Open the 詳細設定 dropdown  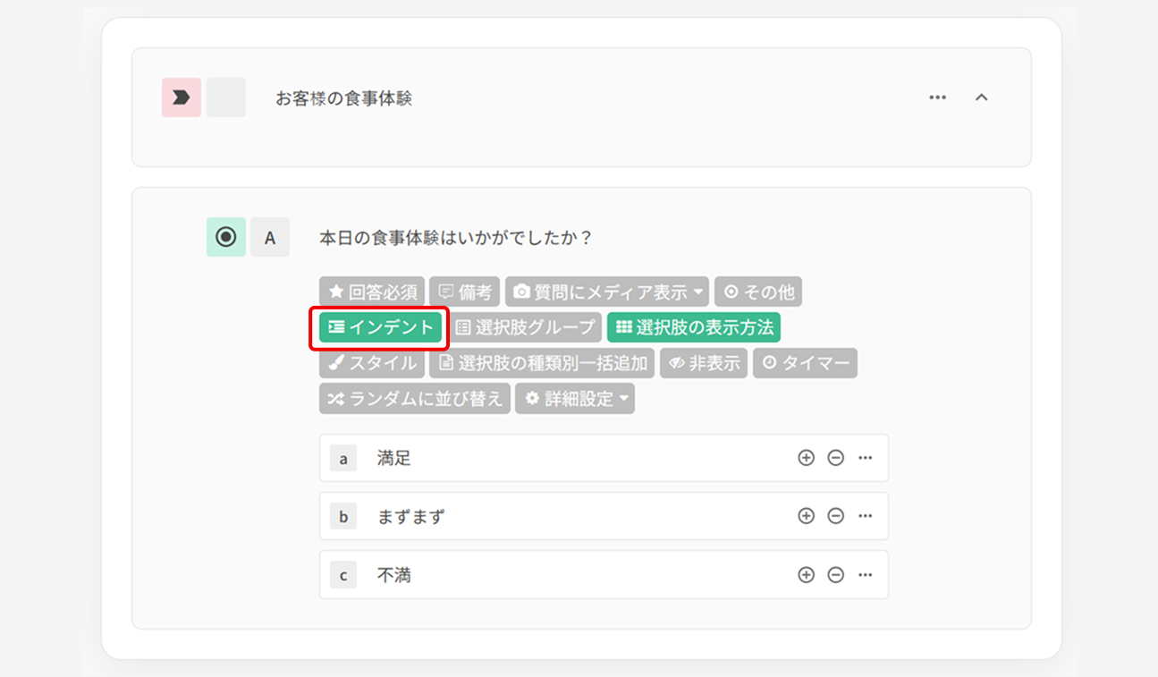(575, 399)
